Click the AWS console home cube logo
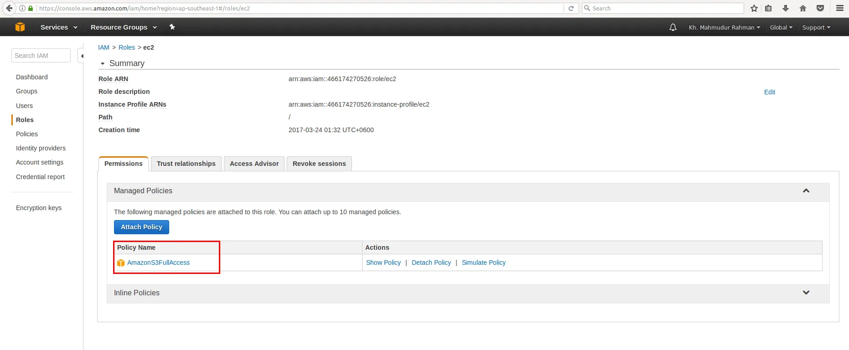Viewport: 849px width, 350px height. 20,27
